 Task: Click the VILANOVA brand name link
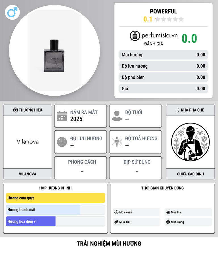pos(28,174)
